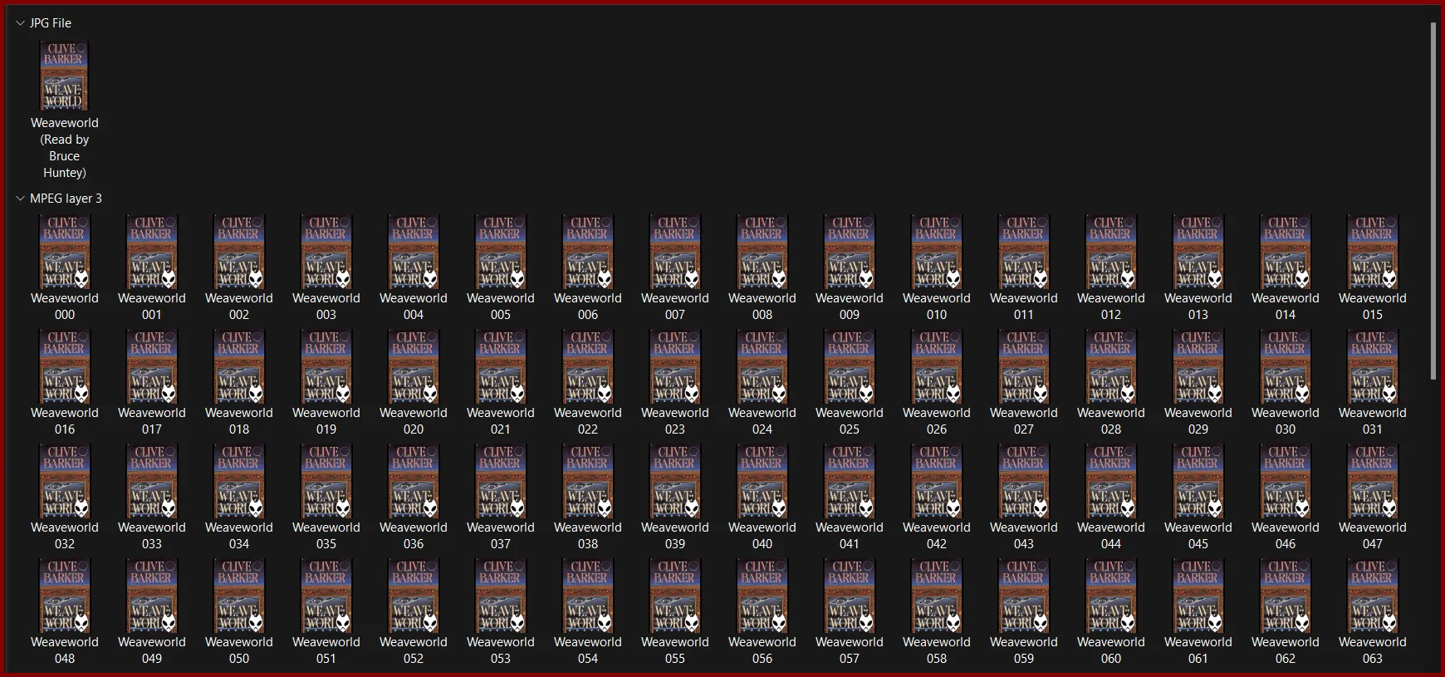1445x677 pixels.
Task: Select the Weaveworld 044 audio file icon
Action: pyautogui.click(x=1111, y=481)
